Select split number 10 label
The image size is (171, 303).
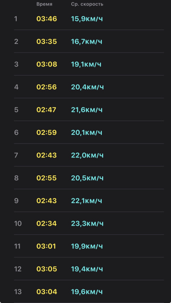(18, 224)
